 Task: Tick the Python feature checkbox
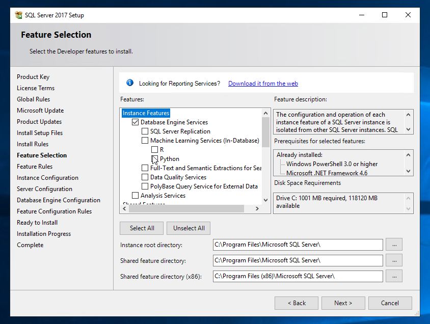point(154,159)
